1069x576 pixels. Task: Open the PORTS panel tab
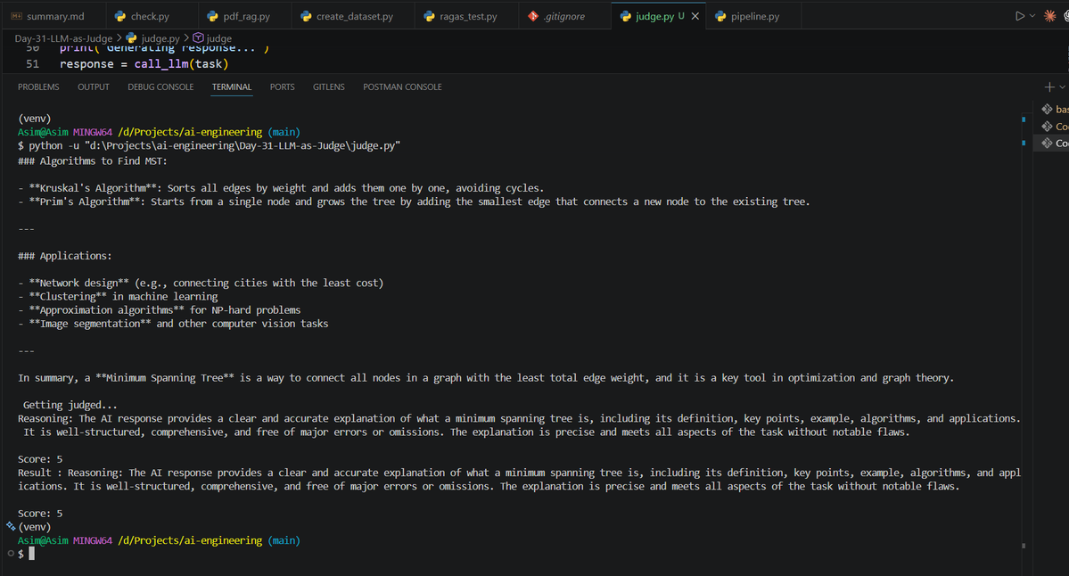(283, 87)
